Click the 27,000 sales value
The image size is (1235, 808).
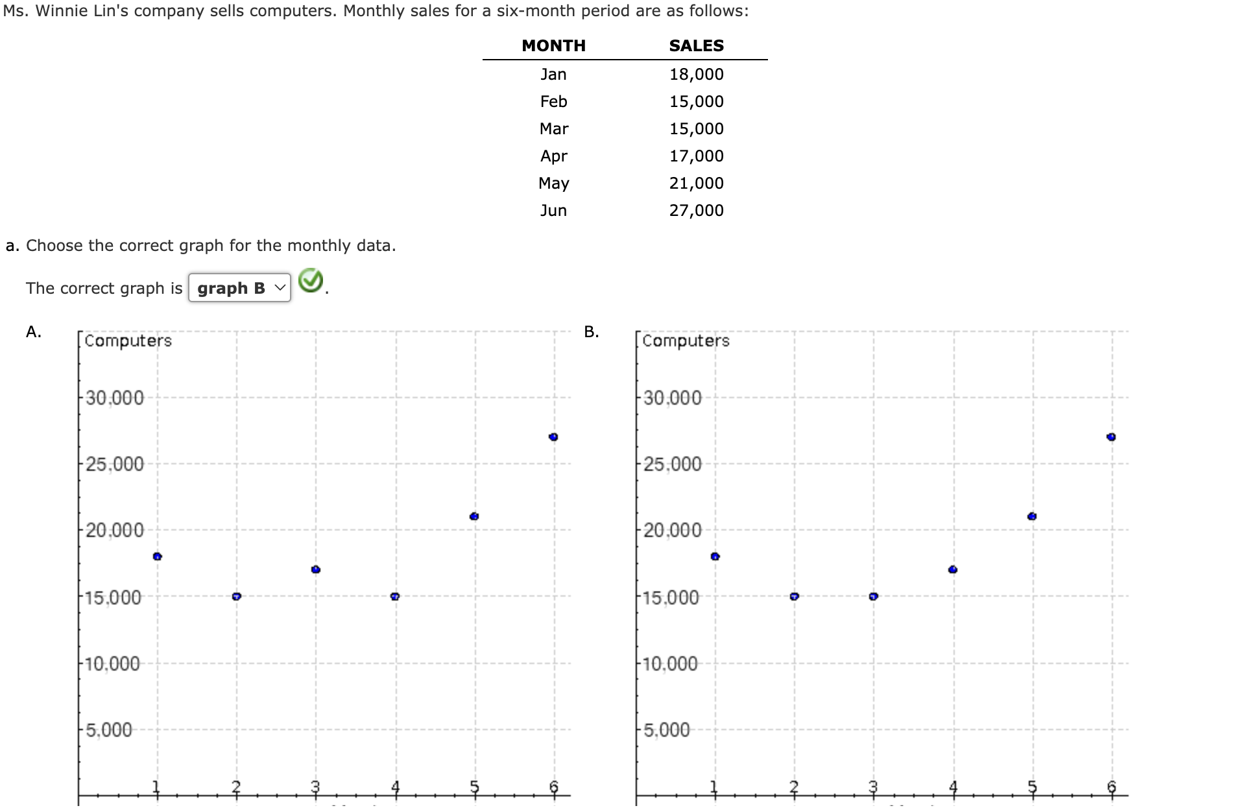click(696, 210)
